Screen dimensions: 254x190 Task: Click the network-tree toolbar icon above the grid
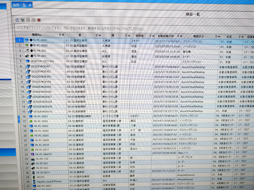pyautogui.click(x=17, y=20)
